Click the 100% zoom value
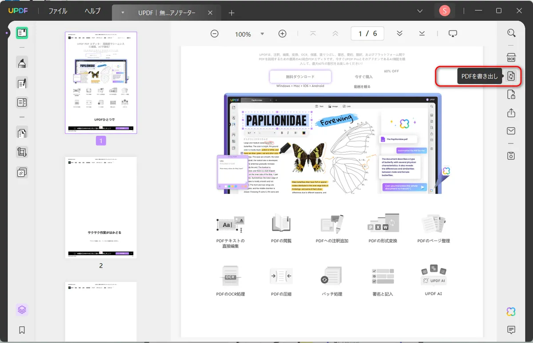This screenshot has height=343, width=533. tap(243, 34)
